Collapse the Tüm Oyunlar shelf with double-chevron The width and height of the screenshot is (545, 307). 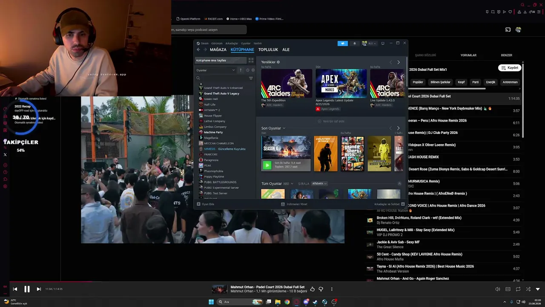tap(399, 183)
